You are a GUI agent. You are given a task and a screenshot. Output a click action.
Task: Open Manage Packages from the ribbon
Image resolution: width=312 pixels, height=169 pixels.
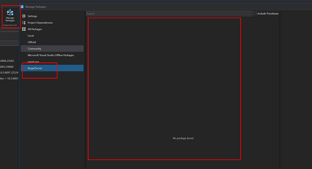[x=10, y=15]
